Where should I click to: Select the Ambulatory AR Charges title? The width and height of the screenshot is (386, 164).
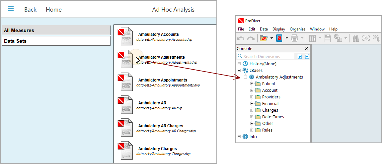tap(161, 126)
